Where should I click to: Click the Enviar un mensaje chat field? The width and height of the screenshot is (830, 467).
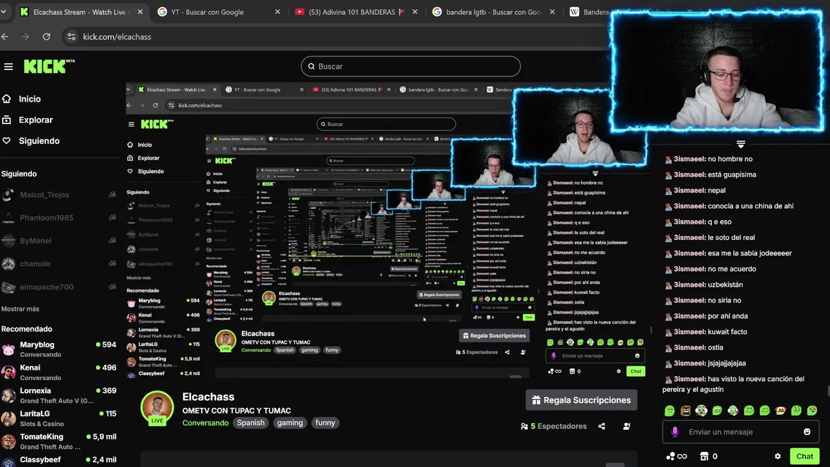point(741,432)
